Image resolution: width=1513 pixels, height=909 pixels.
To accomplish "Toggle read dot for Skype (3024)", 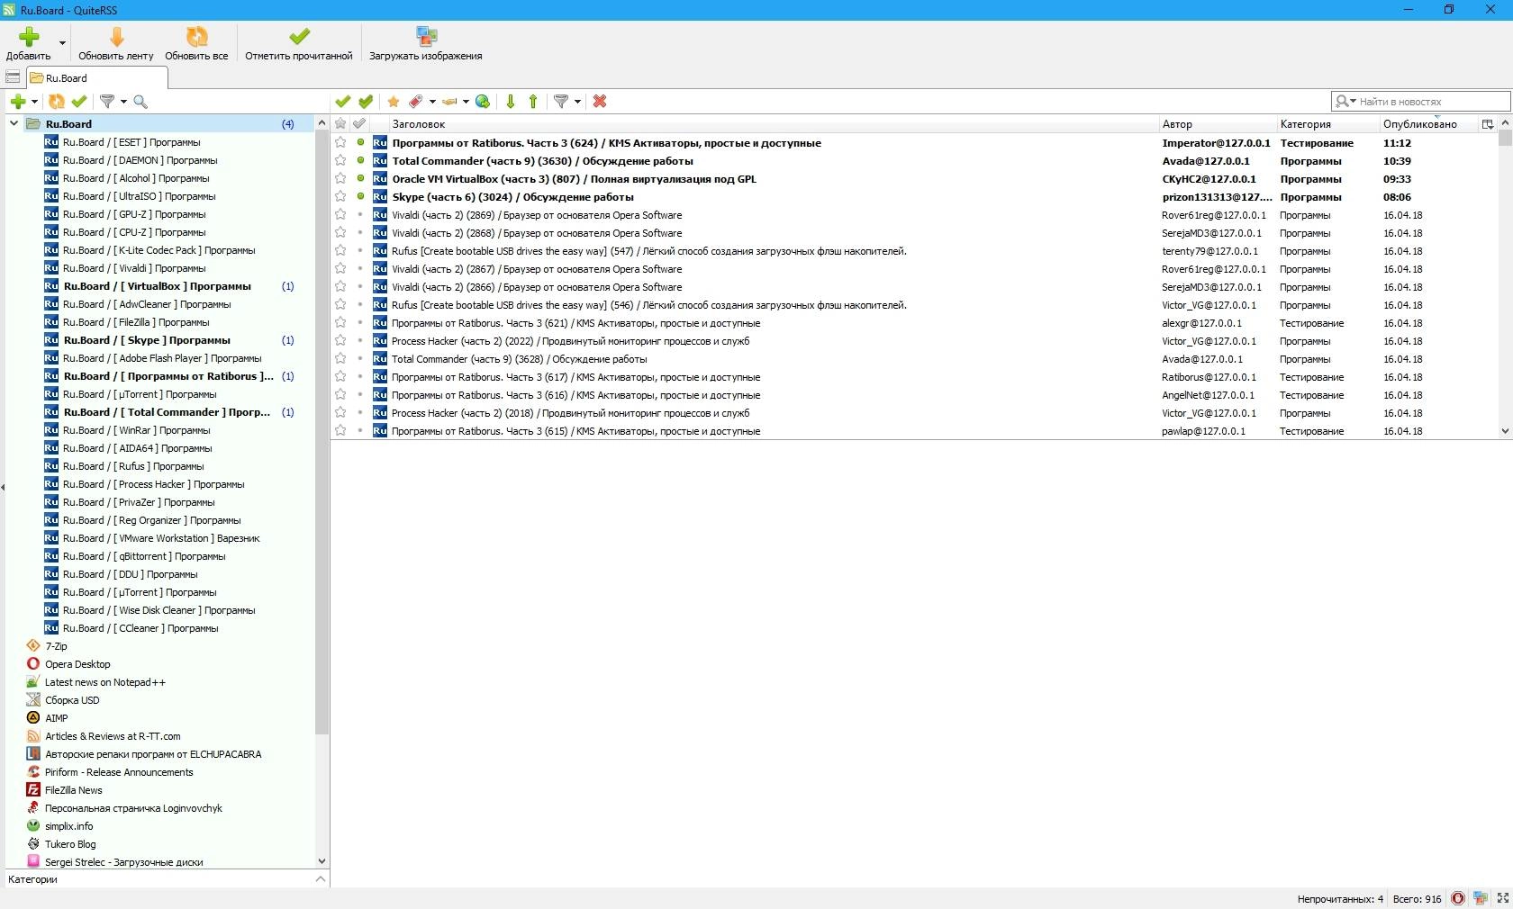I will coord(360,196).
